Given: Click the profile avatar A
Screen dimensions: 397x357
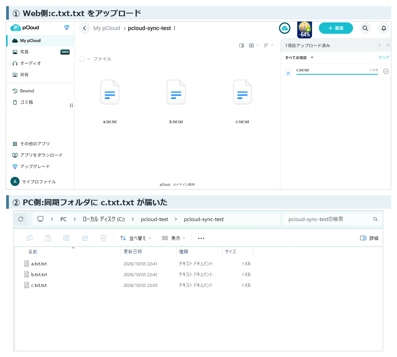Looking at the screenshot, I should [x=15, y=181].
